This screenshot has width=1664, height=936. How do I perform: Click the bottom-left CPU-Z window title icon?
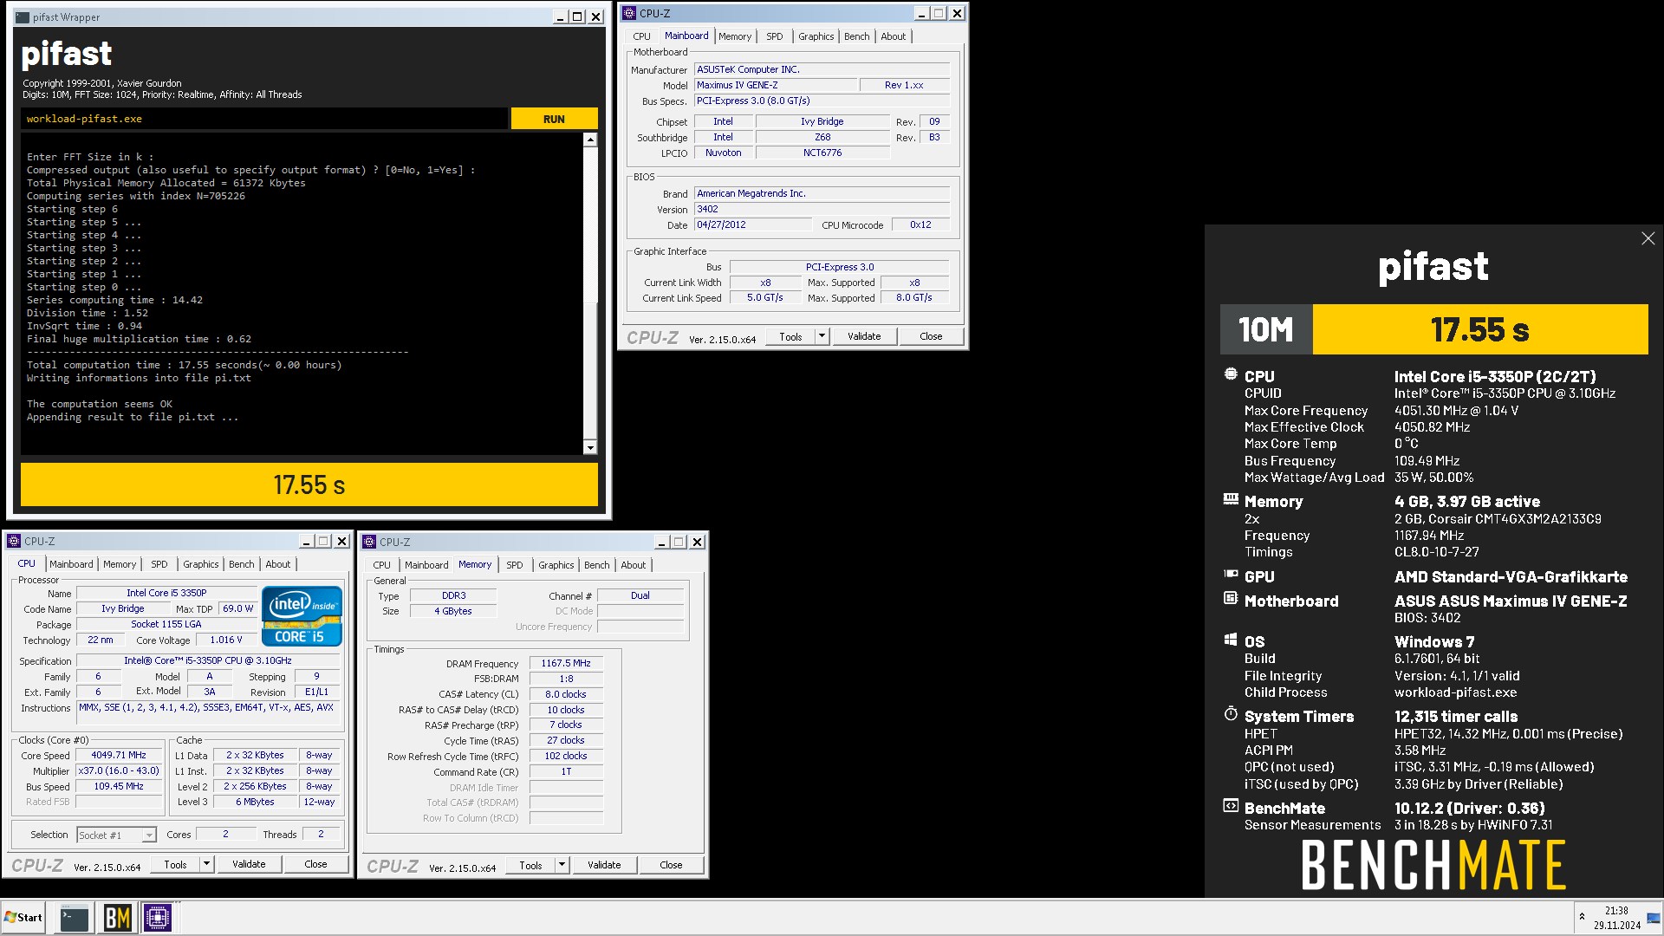click(x=14, y=541)
